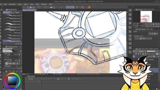Open the layer blending mode dropdown

pos(142,51)
